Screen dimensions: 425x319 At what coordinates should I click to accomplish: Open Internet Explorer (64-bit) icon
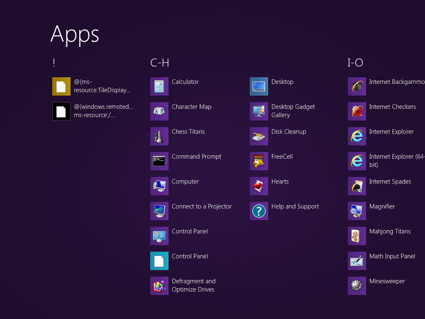point(357,161)
